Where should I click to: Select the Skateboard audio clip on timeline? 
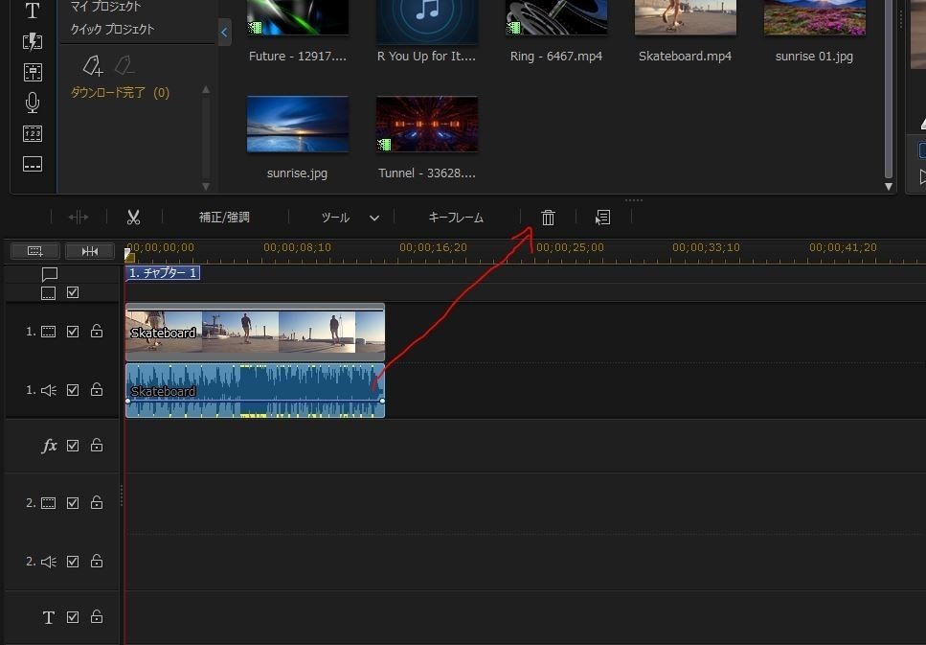[255, 391]
